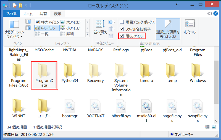Click the pjBros folder name

[147, 50]
